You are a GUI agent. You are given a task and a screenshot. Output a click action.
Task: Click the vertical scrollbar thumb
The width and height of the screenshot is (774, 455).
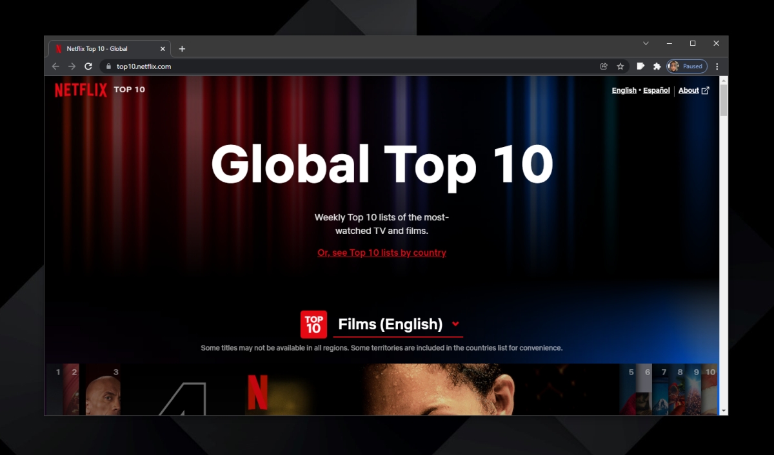pyautogui.click(x=724, y=100)
